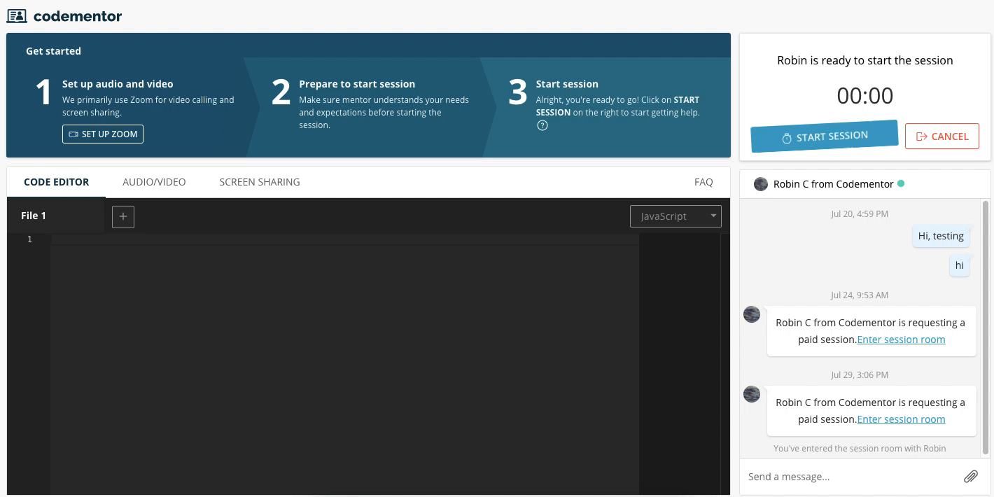Open the Jul 29 Enter session room link
Image resolution: width=994 pixels, height=497 pixels.
point(901,419)
